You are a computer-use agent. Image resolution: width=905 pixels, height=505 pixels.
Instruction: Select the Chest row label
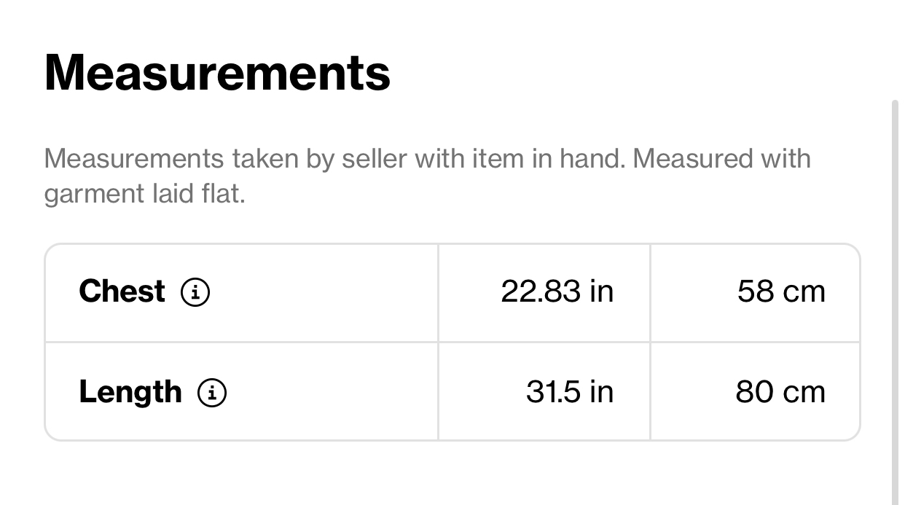click(x=122, y=291)
